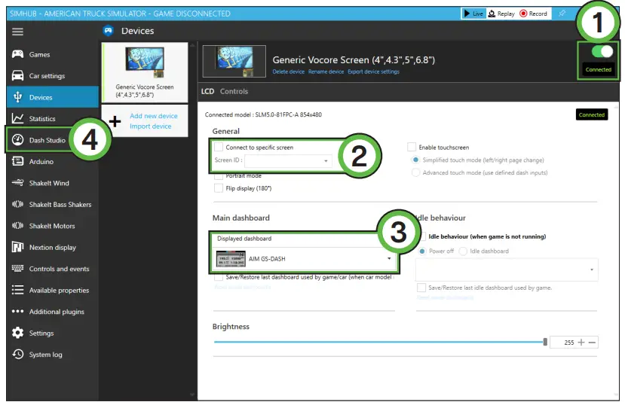The width and height of the screenshot is (625, 402).
Task: Toggle the device connection switch
Action: tap(602, 52)
